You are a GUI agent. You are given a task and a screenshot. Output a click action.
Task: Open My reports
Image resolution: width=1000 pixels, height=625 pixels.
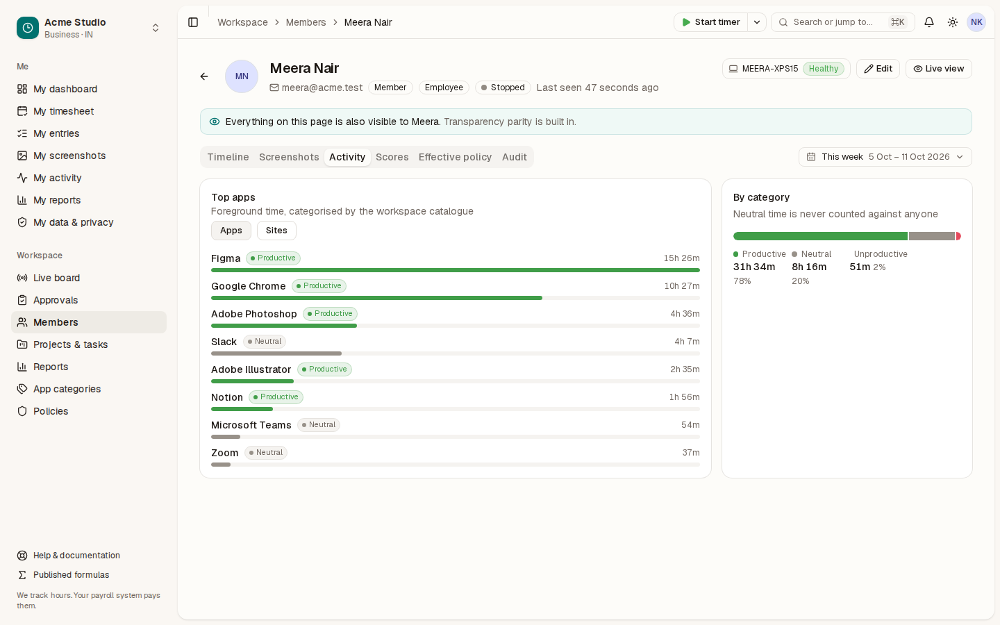tap(89, 200)
